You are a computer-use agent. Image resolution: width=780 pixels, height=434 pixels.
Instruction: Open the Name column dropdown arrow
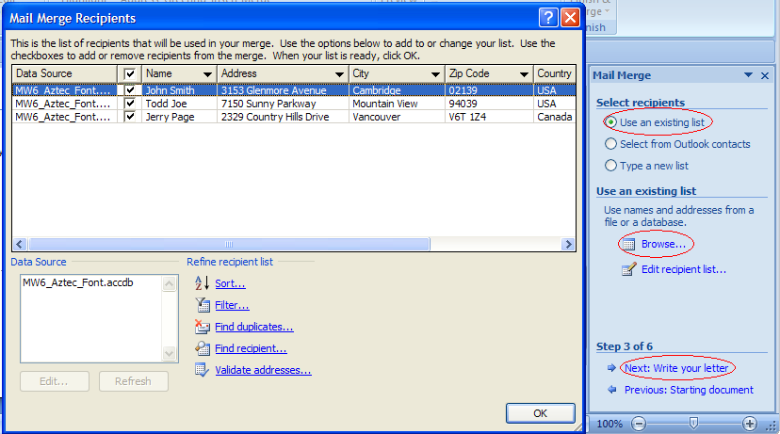tap(206, 73)
